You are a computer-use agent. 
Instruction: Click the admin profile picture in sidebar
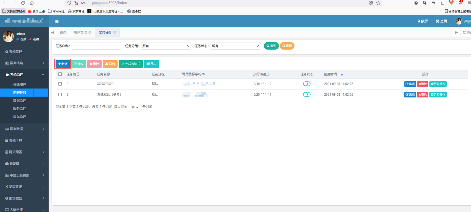tap(8, 37)
